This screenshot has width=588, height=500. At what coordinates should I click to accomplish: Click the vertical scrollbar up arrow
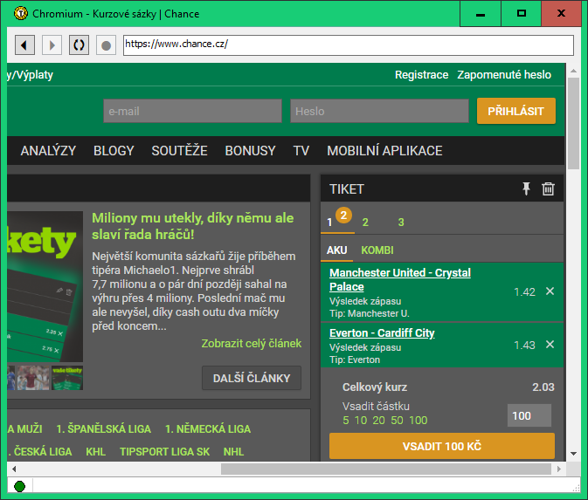coord(573,71)
